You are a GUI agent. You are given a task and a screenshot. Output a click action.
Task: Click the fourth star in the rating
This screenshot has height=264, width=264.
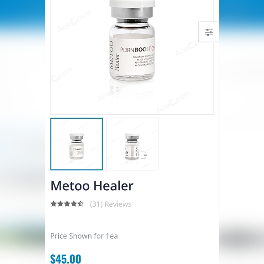point(74,204)
